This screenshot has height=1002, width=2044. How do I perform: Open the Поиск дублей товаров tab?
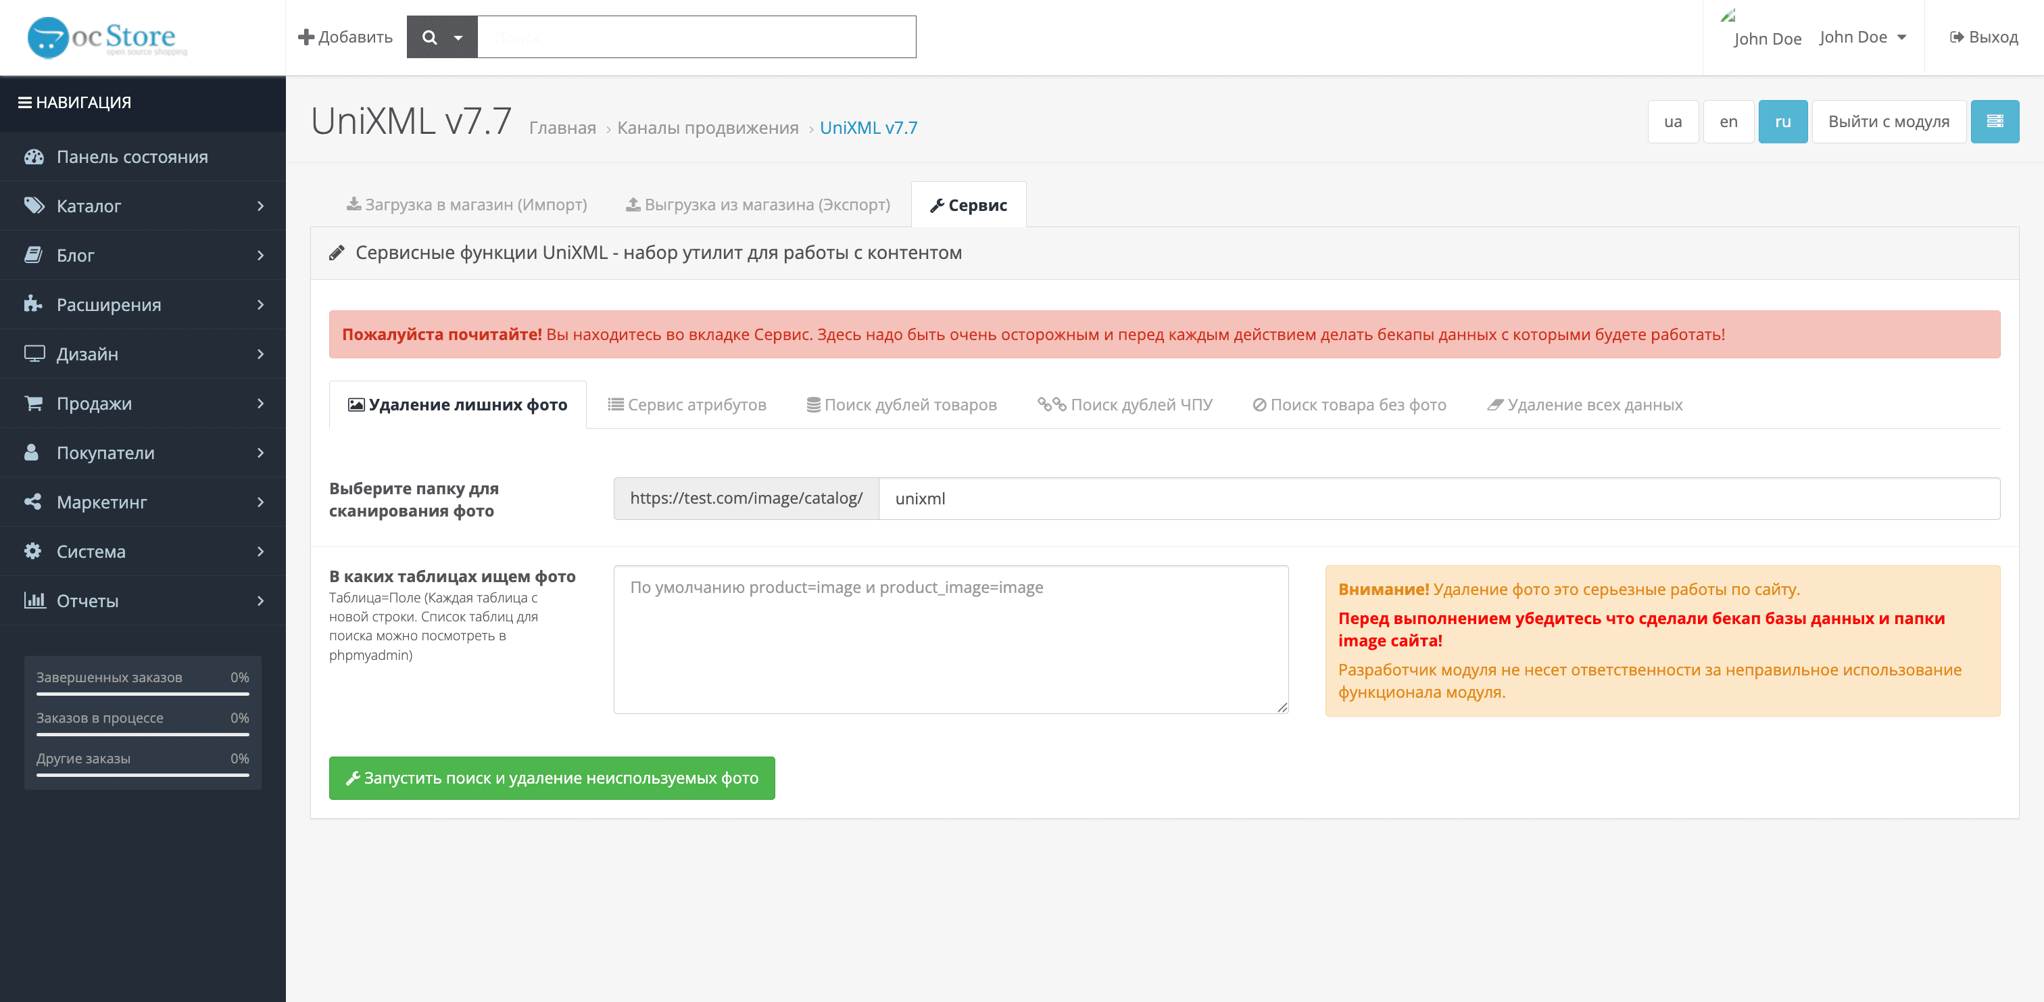(x=902, y=405)
